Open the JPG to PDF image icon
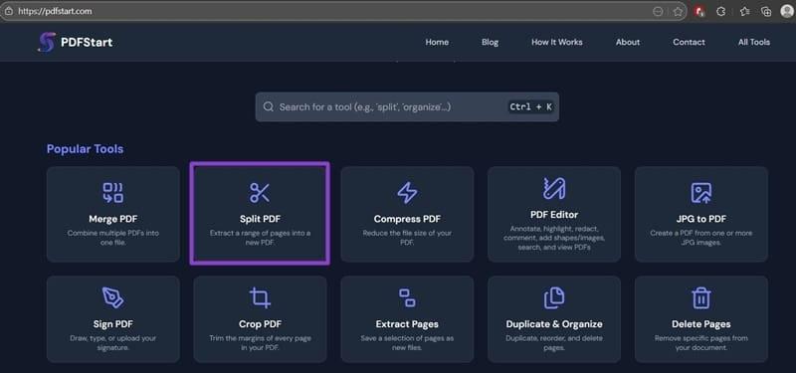The height and width of the screenshot is (373, 796). tap(701, 193)
